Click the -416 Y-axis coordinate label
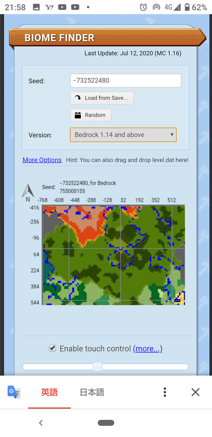The height and width of the screenshot is (437, 212). point(34,207)
